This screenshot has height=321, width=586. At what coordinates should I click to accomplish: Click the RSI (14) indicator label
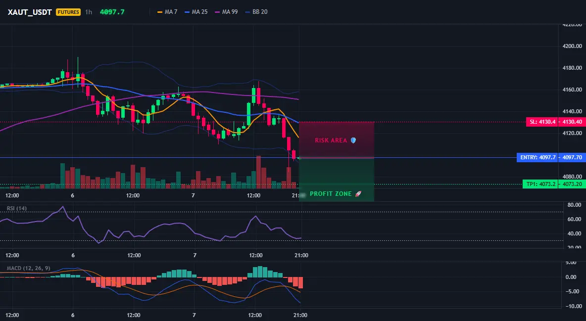[17, 208]
